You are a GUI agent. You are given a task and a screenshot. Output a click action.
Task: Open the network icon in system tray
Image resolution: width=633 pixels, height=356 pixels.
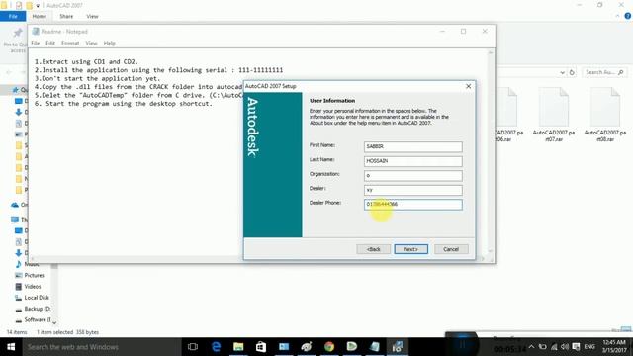coord(554,347)
